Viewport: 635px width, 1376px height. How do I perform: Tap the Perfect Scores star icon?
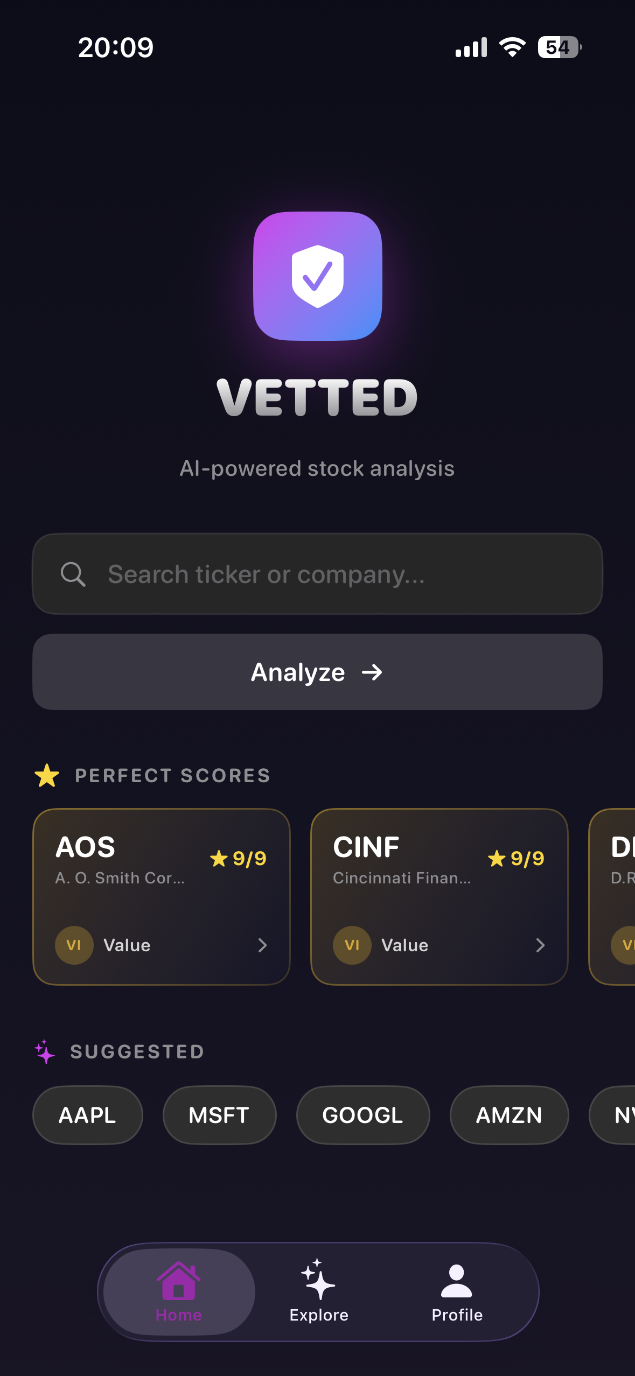(47, 775)
